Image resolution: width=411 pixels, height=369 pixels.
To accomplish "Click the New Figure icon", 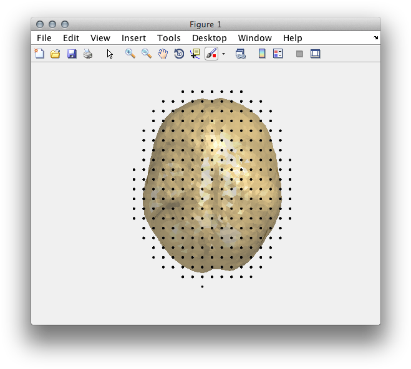I will tap(39, 54).
